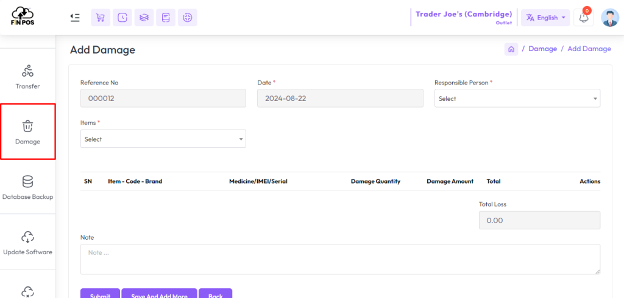Click the 'Add Damage' page heading
Image resolution: width=624 pixels, height=298 pixels.
[x=102, y=50]
